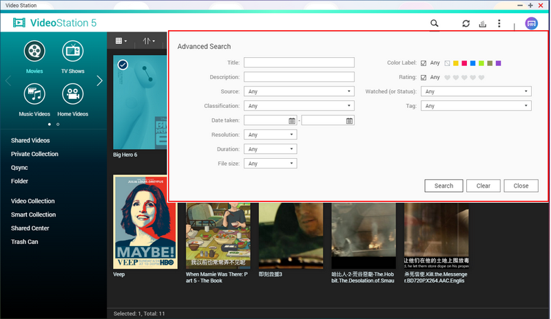Select the fifth rating heart
The image size is (551, 319).
481,78
